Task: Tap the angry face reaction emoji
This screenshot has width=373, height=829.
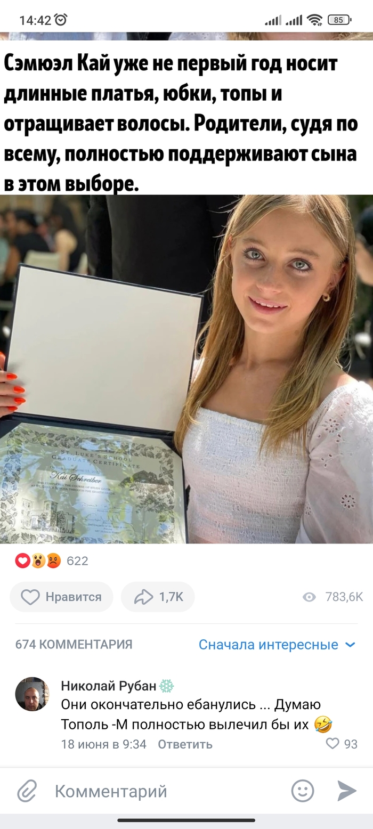Action: coord(54,560)
